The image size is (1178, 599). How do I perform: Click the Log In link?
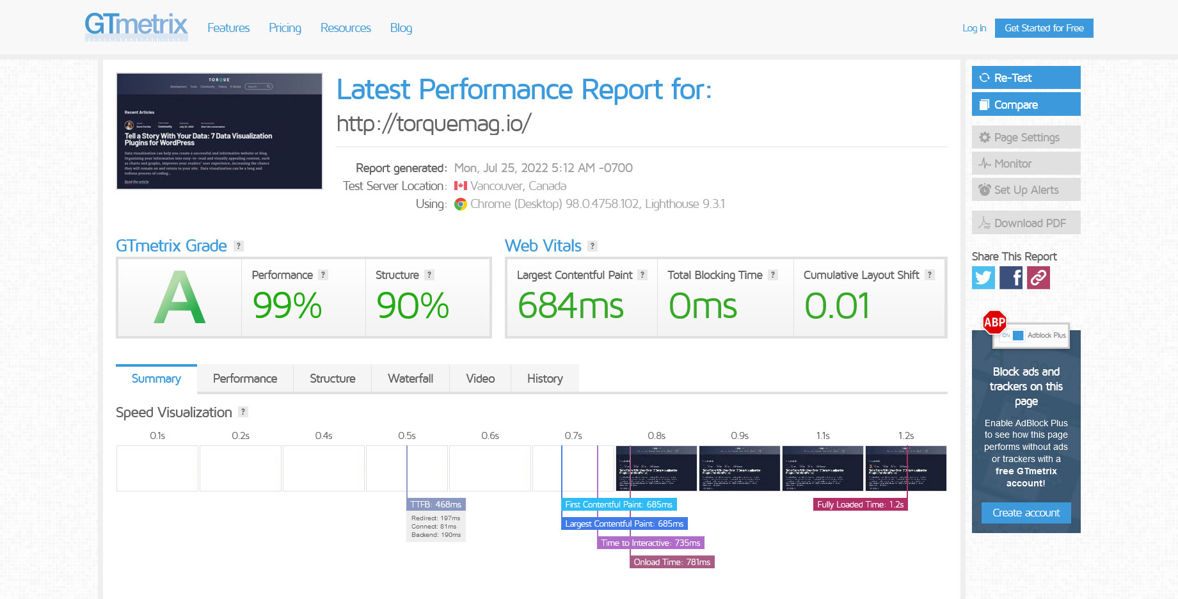pyautogui.click(x=974, y=28)
